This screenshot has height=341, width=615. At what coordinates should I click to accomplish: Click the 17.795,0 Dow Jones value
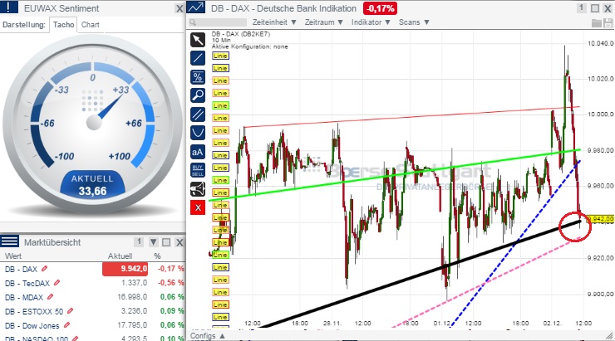pyautogui.click(x=132, y=325)
